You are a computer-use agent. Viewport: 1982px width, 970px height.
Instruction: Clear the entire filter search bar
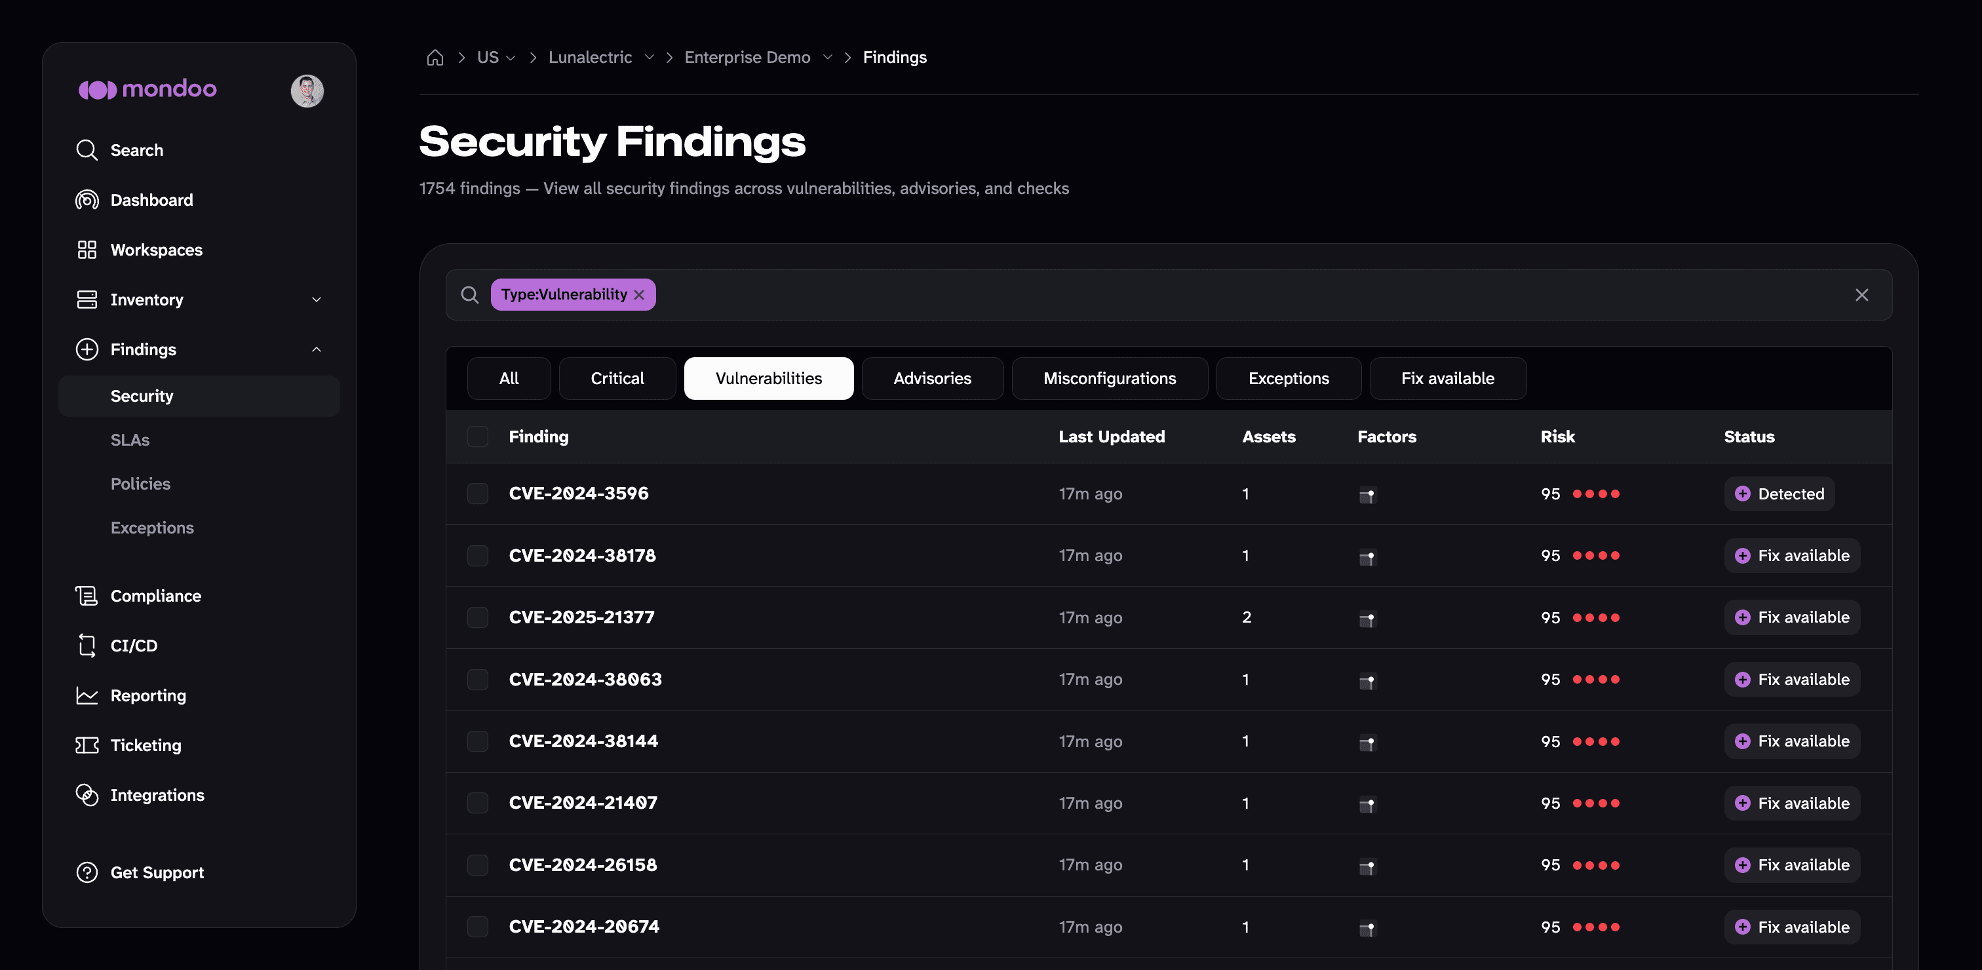pos(1861,295)
